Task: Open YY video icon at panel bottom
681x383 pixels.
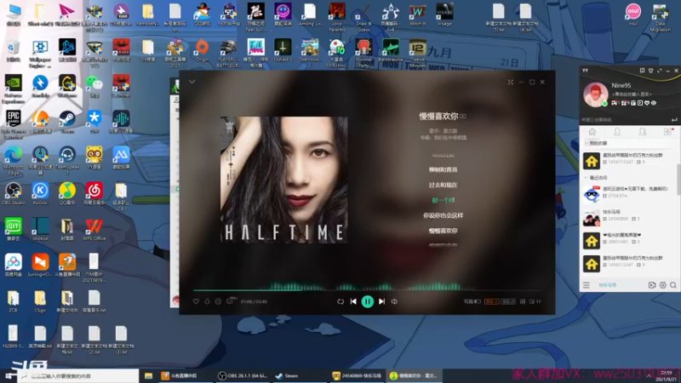Action: point(652,285)
